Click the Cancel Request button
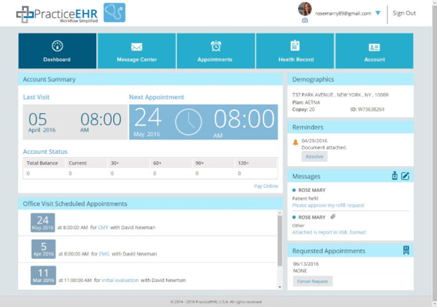Viewport: 437px width, 307px height. click(312, 281)
